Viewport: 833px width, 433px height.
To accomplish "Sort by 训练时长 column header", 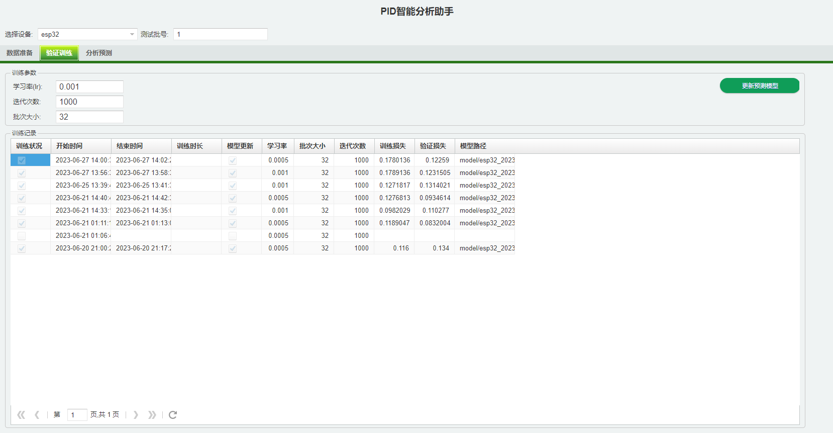I will pyautogui.click(x=196, y=146).
